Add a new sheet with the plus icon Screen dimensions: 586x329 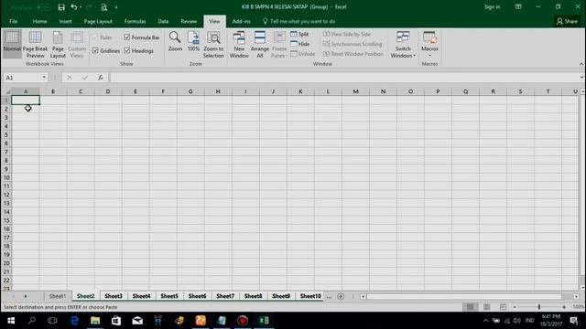point(341,296)
